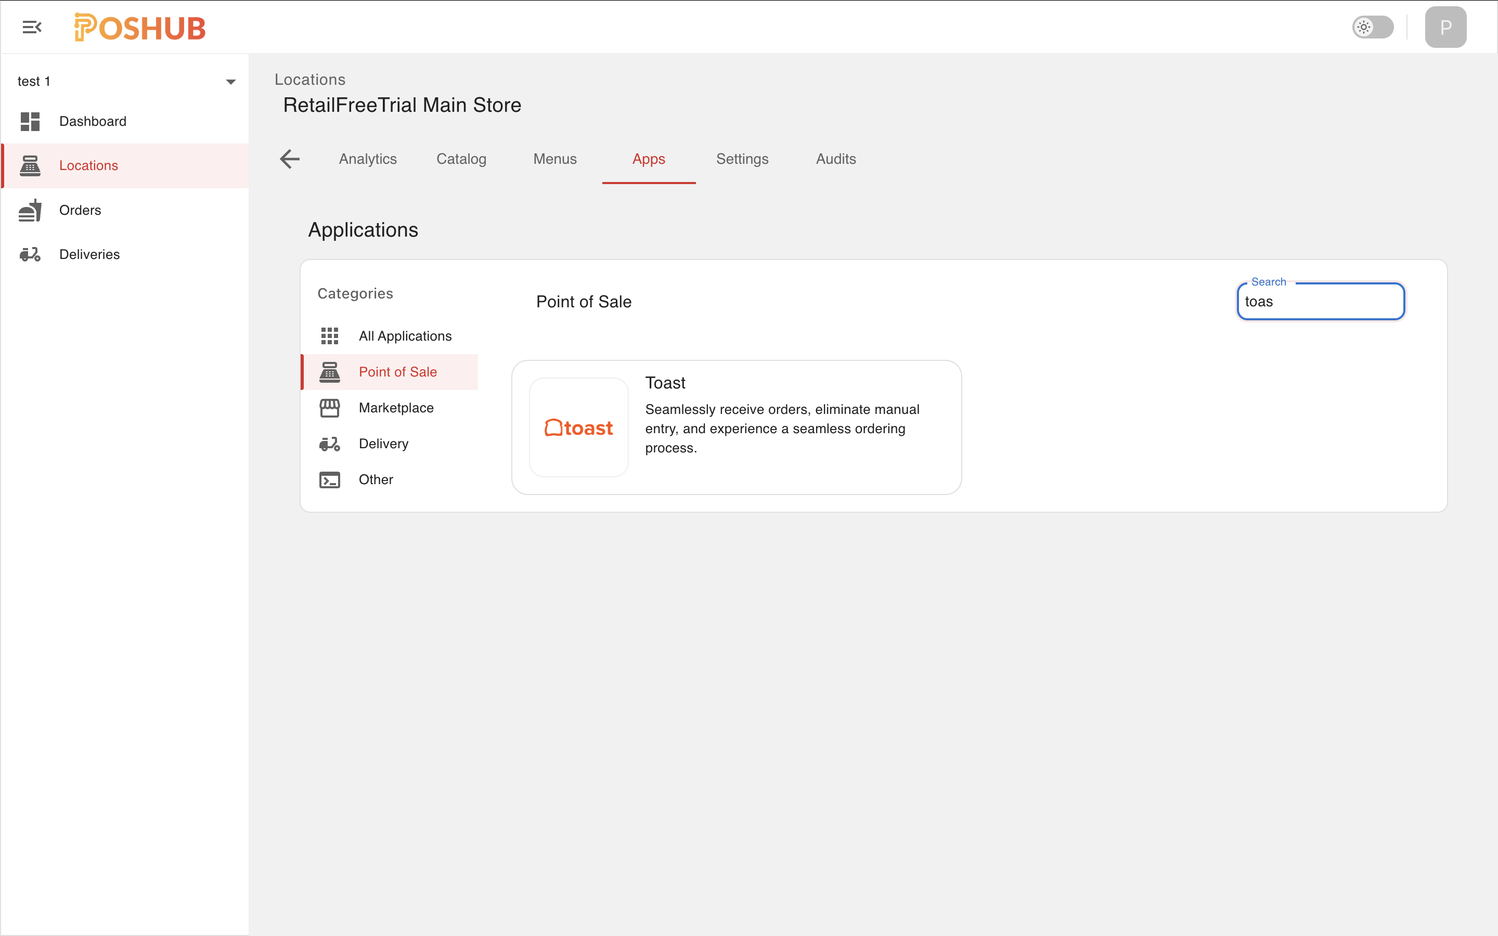Click the All Applications grid icon
Image resolution: width=1498 pixels, height=936 pixels.
pyautogui.click(x=330, y=335)
